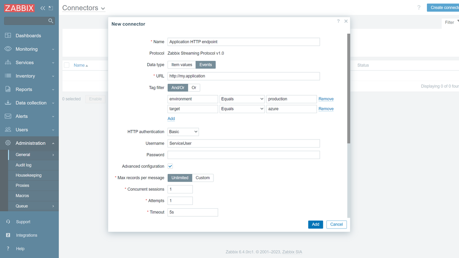Click the Username field
Viewport: 459px width, 258px height.
[x=244, y=143]
